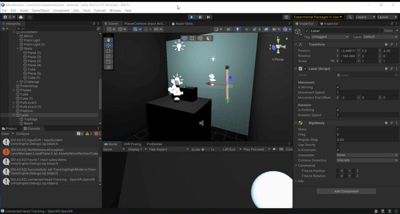Uncheck the Is Moving checkbox
The height and width of the screenshot is (214, 400).
[338, 87]
